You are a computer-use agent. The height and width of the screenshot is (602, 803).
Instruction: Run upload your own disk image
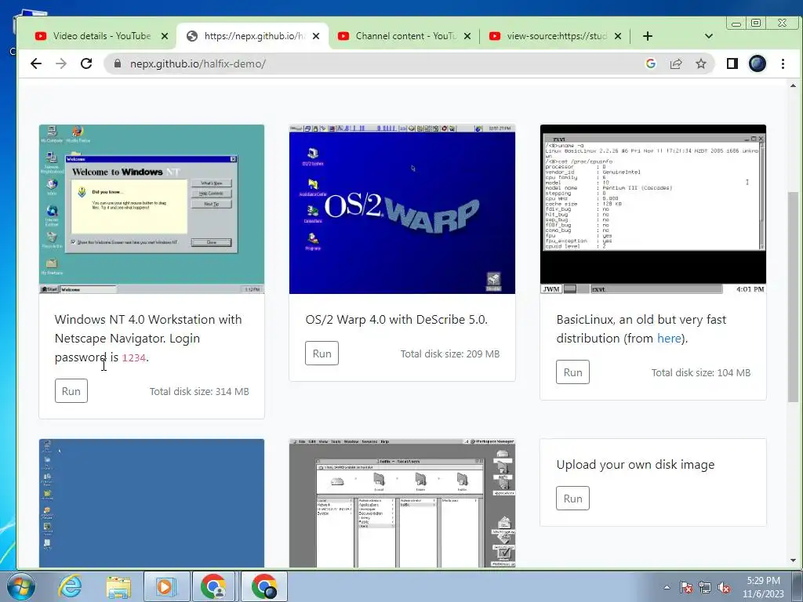572,498
